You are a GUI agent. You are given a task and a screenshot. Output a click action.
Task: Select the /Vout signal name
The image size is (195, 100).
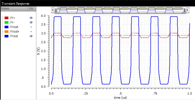coord(14,36)
